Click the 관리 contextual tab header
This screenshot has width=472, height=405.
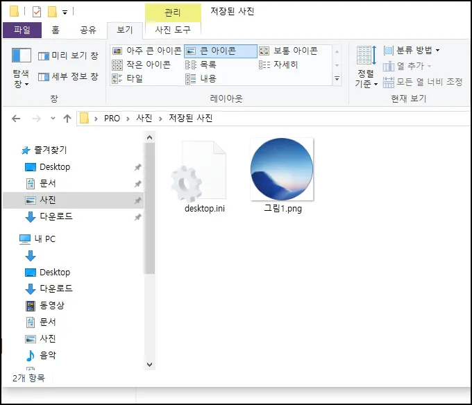(173, 12)
